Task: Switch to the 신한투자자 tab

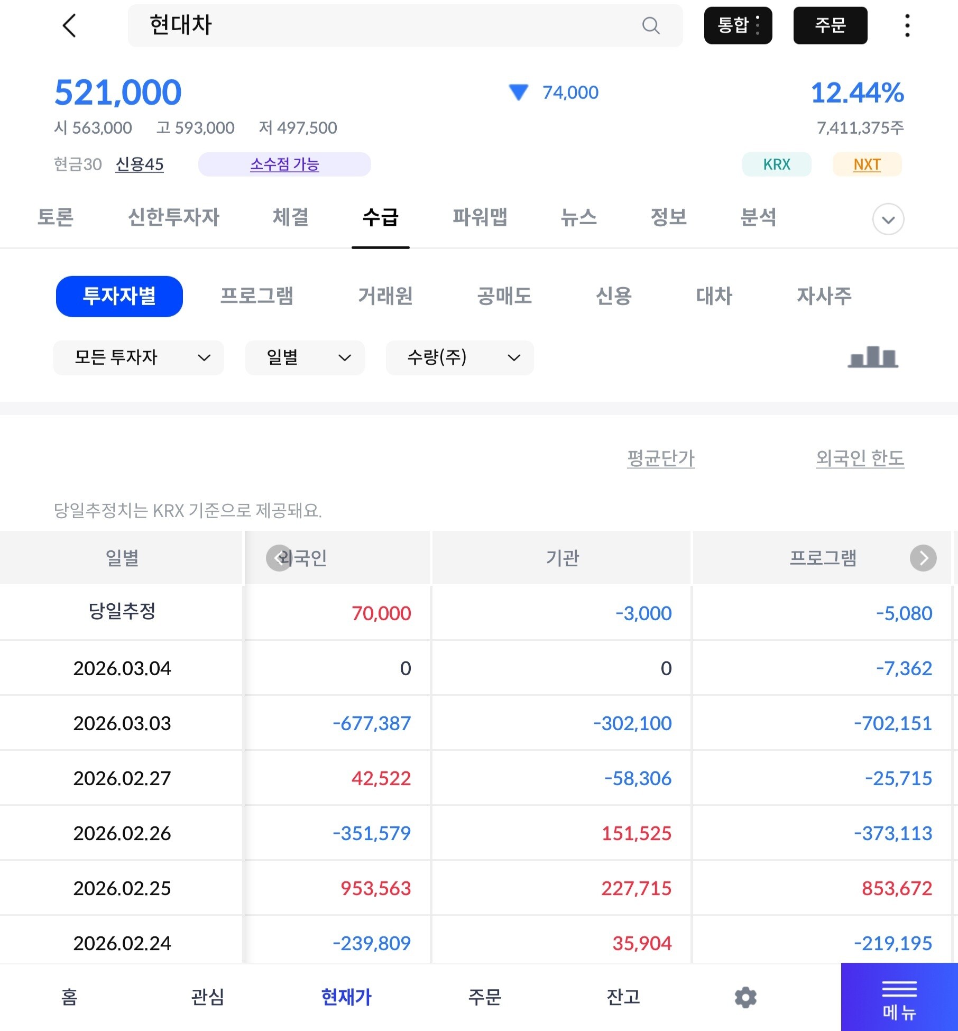Action: 173,217
